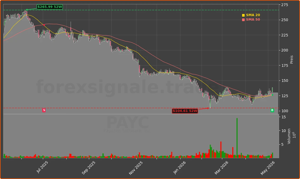Click the Nov 2025 axis label
300x179 pixels.
(136, 168)
